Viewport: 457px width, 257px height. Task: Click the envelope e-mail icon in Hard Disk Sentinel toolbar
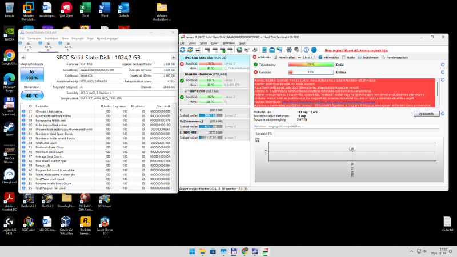pos(272,50)
